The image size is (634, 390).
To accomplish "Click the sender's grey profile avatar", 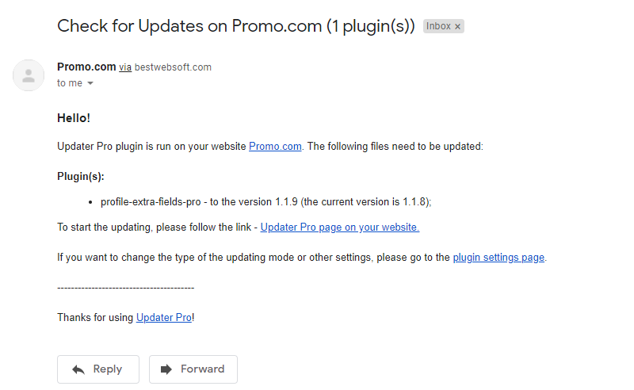I will (x=29, y=75).
